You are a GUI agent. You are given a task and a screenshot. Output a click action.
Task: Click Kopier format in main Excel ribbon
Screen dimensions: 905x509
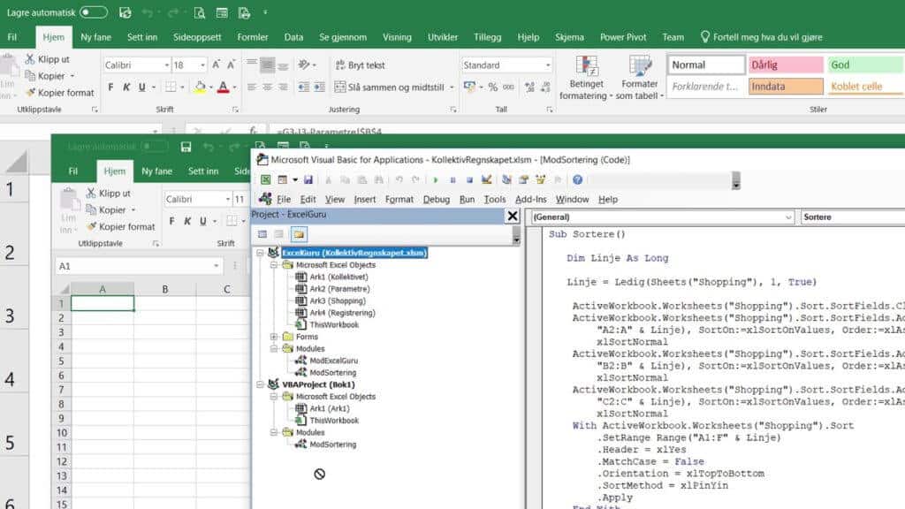[60, 92]
